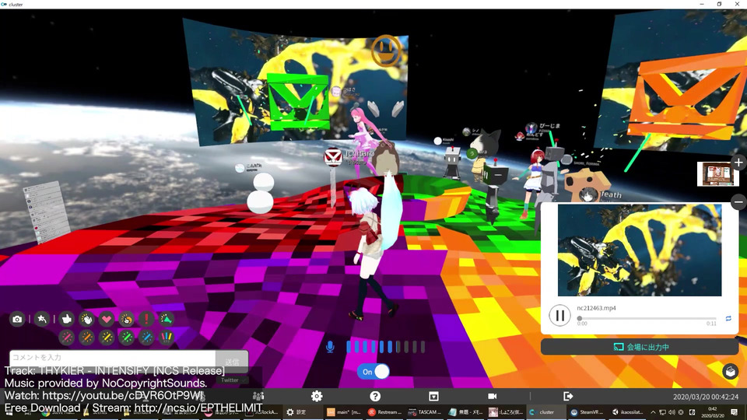Send the orange waving-hand reaction

click(x=127, y=319)
